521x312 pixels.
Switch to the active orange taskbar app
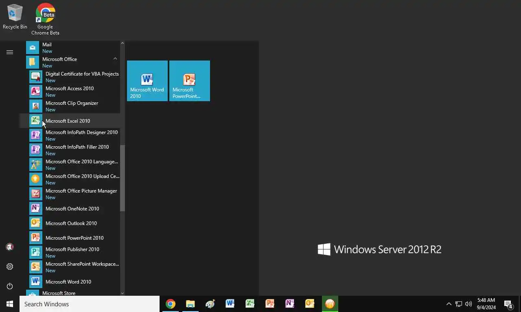(330, 304)
